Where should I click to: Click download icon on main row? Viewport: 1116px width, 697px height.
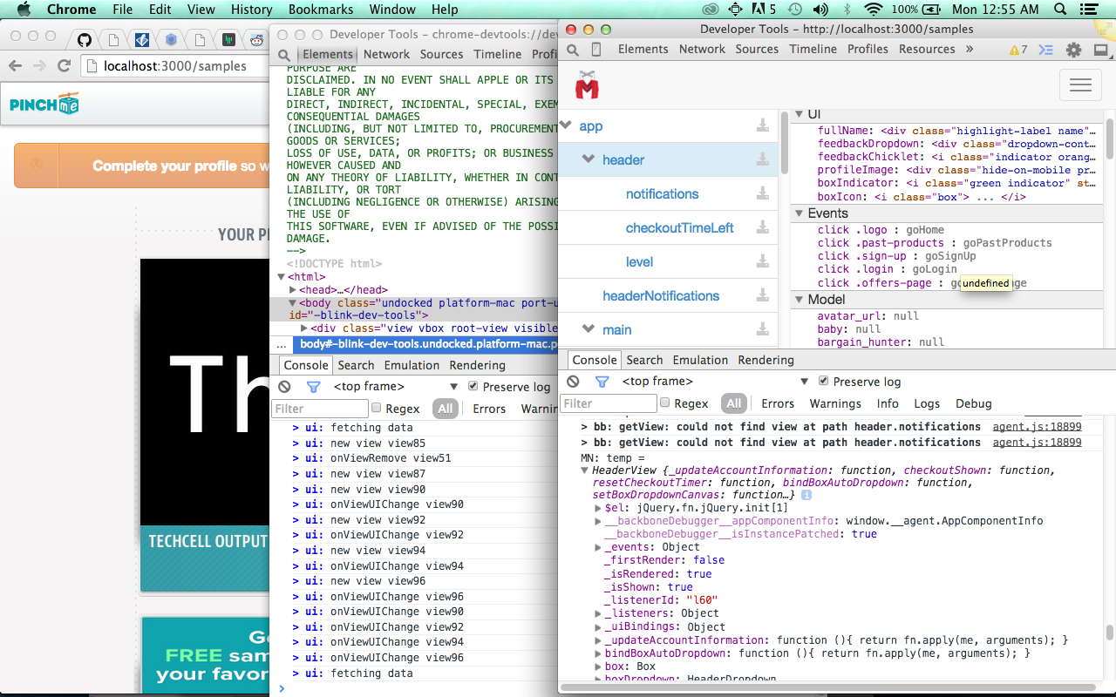(763, 329)
